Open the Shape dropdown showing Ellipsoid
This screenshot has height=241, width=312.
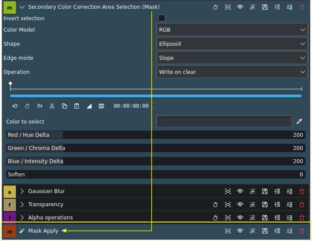232,44
